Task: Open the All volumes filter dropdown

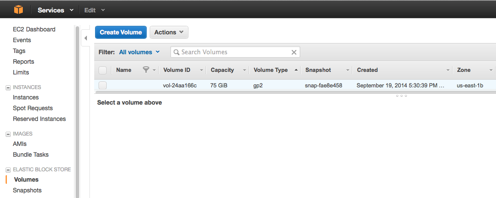Action: point(139,52)
